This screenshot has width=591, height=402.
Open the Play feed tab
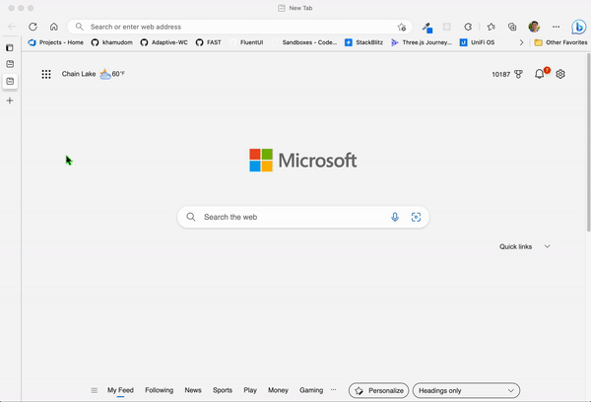tap(250, 390)
